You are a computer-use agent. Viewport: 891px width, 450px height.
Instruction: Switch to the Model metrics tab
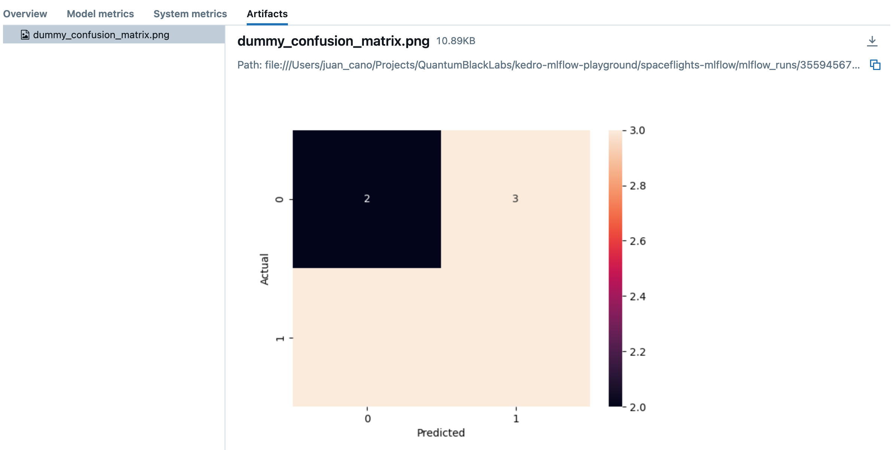pos(100,14)
